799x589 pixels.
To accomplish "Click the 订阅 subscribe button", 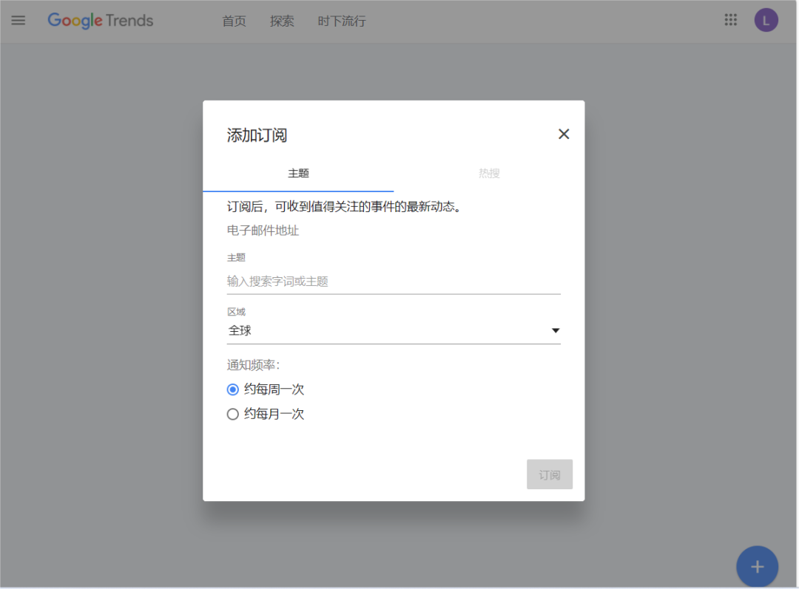I will pyautogui.click(x=550, y=474).
